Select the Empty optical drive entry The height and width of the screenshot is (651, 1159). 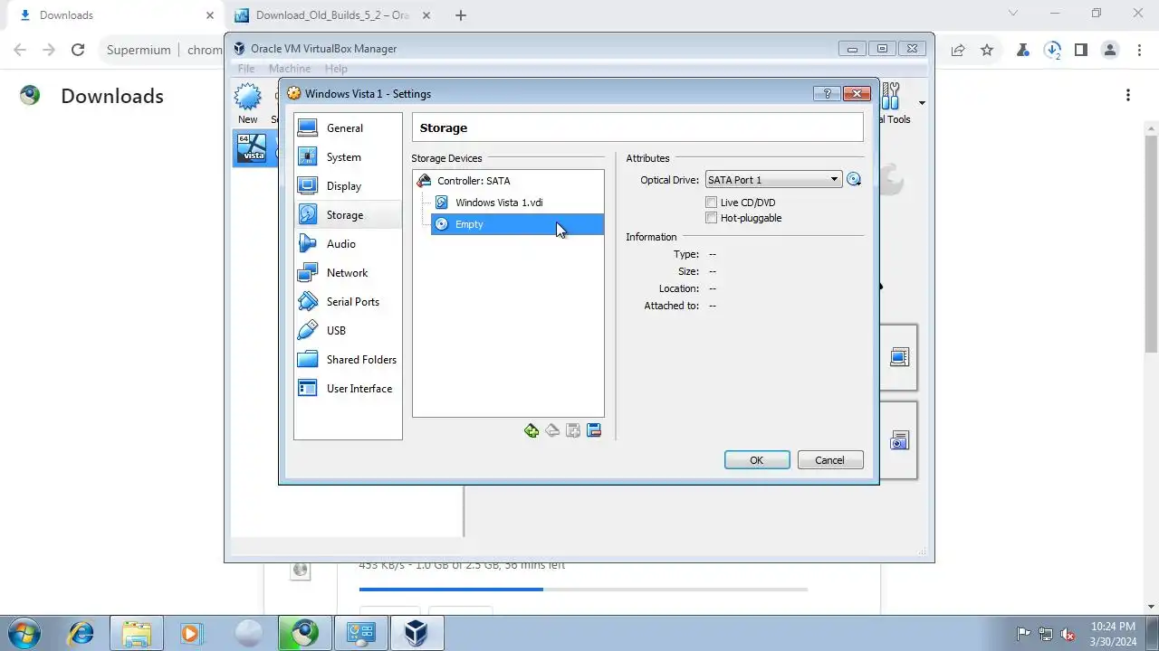517,224
